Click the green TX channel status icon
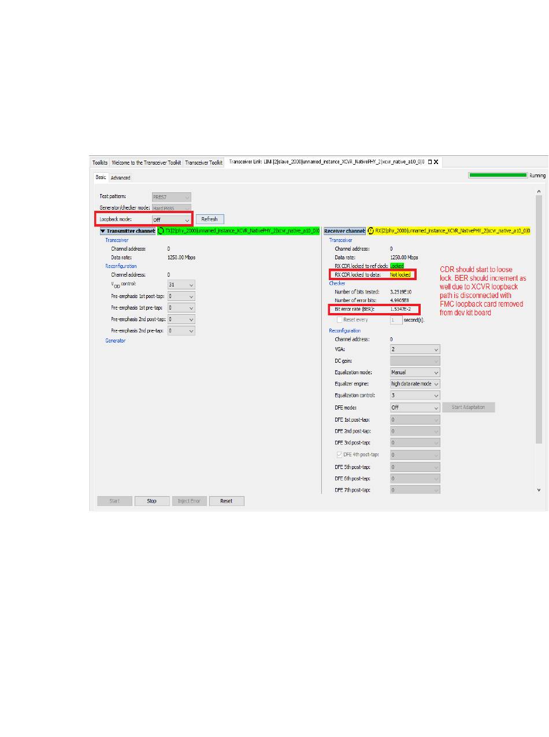Image resolution: width=549 pixels, height=737 pixels. (161, 231)
